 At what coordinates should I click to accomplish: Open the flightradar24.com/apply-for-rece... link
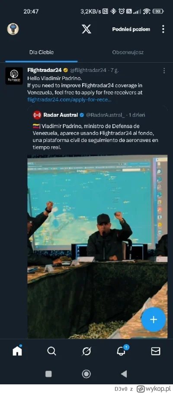(69, 100)
